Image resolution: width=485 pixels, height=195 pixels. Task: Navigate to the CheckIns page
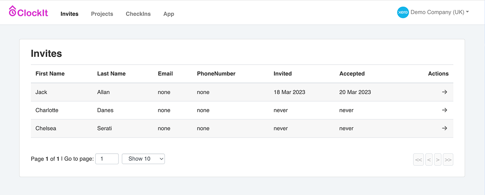(138, 14)
